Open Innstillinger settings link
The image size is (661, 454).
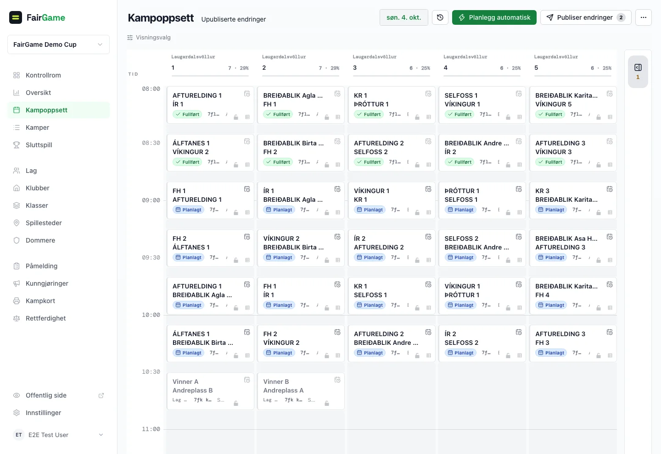click(58, 413)
